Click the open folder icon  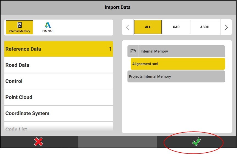(x=133, y=51)
